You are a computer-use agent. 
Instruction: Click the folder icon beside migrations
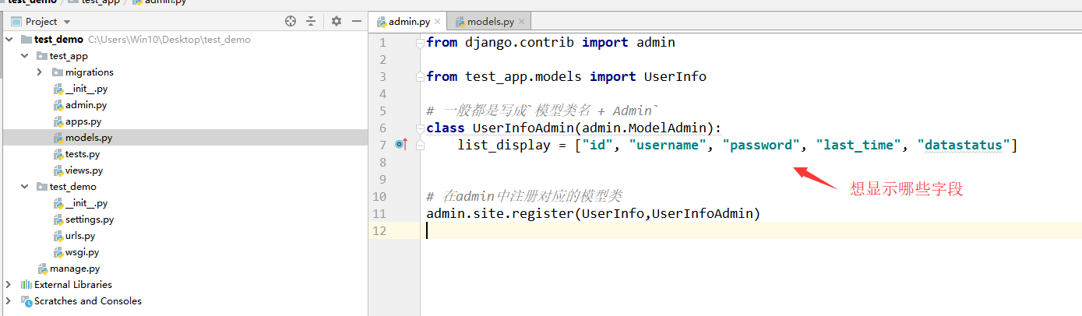(58, 72)
